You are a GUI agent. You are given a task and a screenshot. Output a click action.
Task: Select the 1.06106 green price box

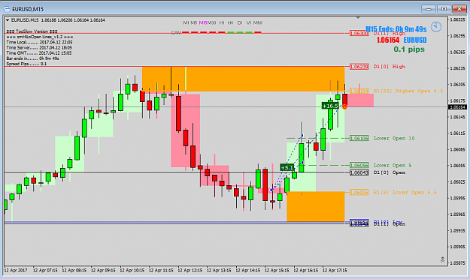tap(359, 138)
